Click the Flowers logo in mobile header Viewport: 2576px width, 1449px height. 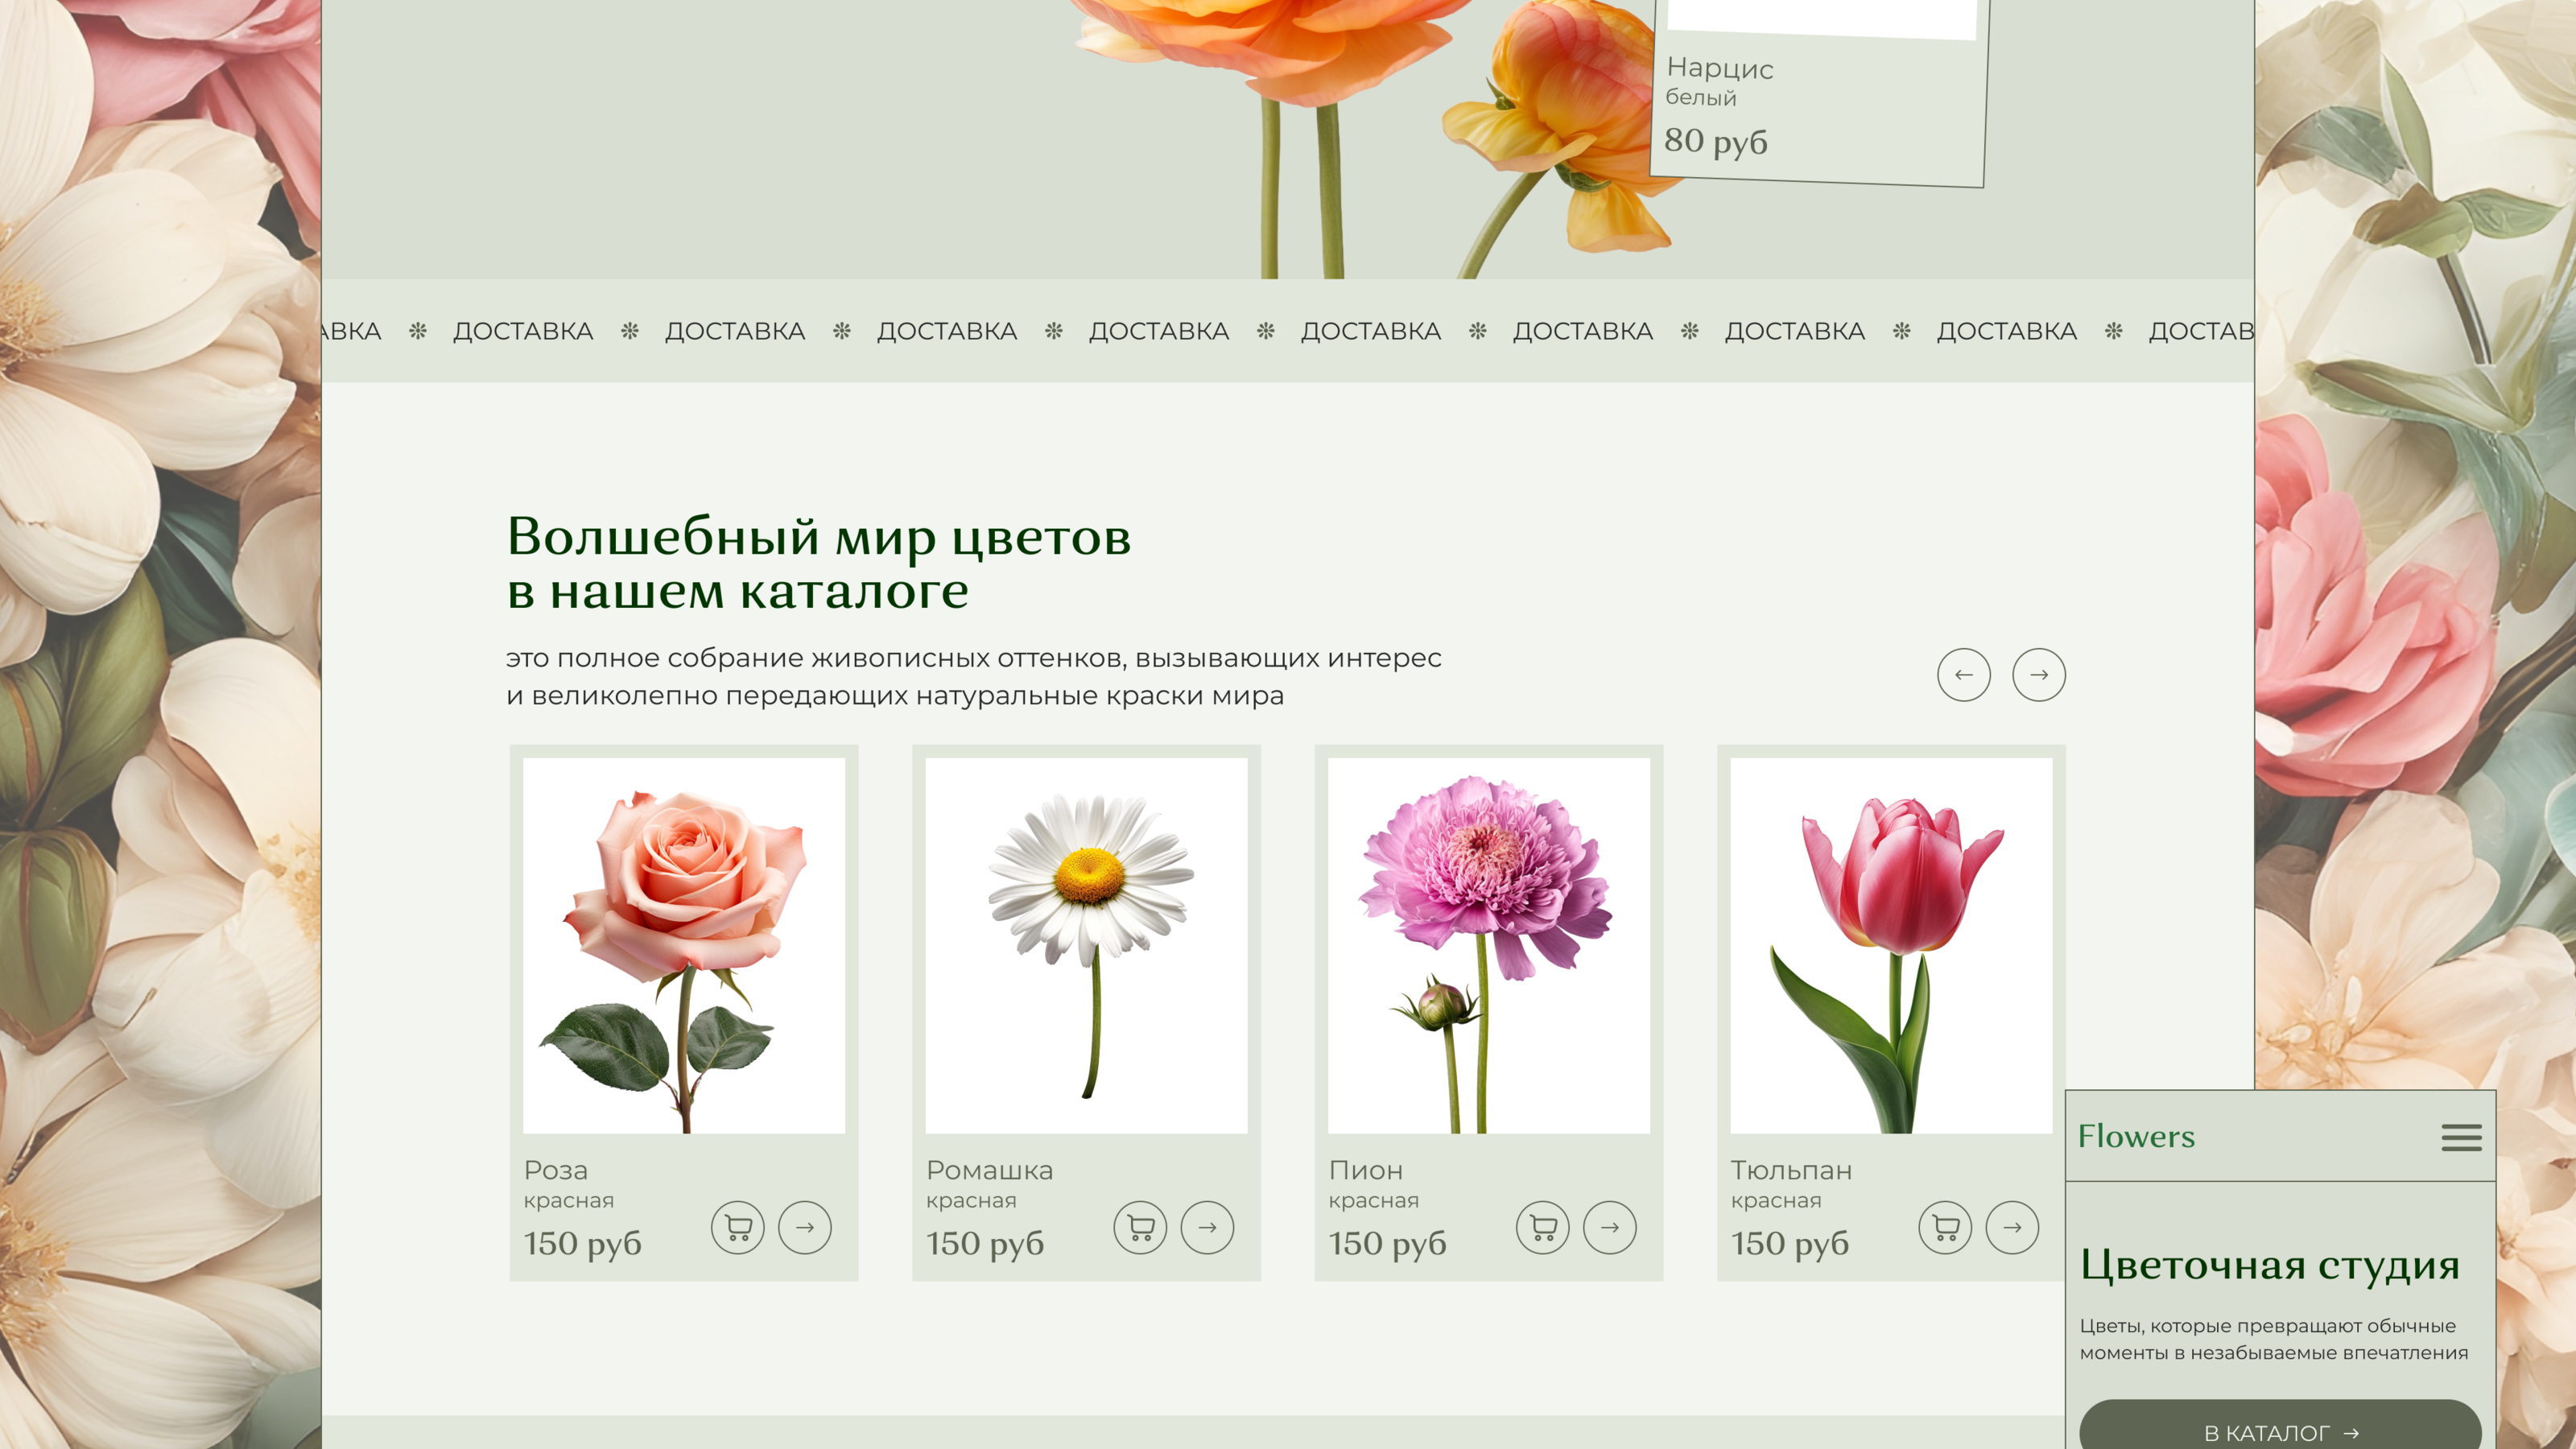tap(2136, 1137)
